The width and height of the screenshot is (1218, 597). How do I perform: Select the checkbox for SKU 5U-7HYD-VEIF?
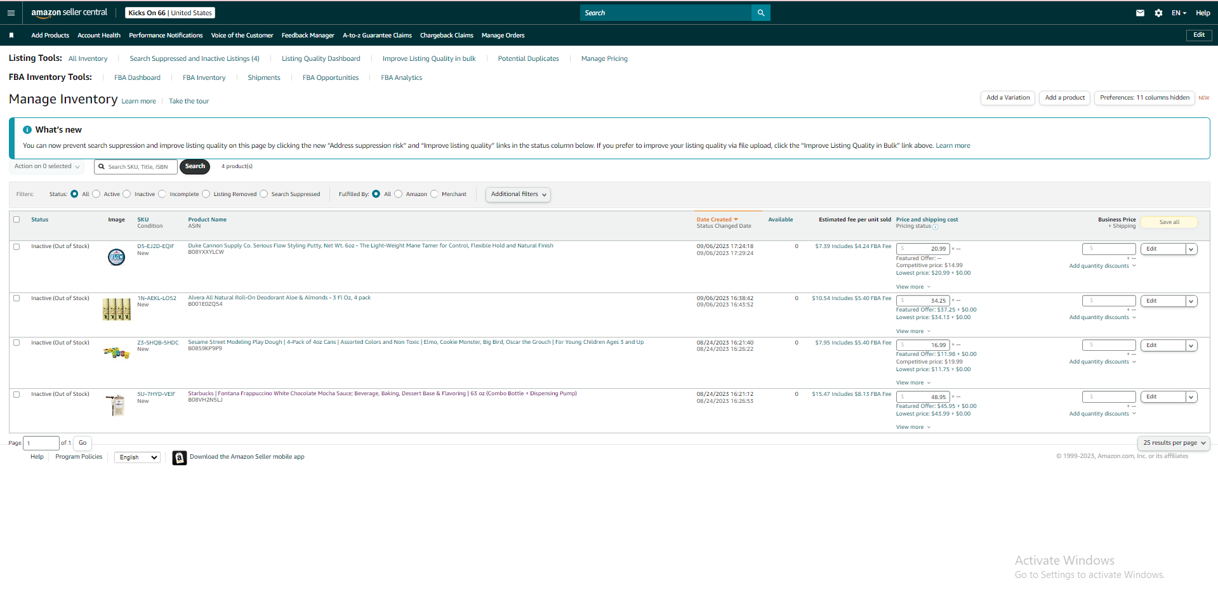[17, 395]
